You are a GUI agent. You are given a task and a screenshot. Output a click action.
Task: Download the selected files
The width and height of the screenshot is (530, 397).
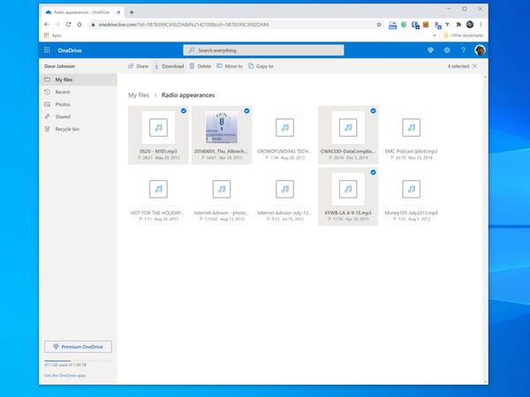(x=169, y=66)
